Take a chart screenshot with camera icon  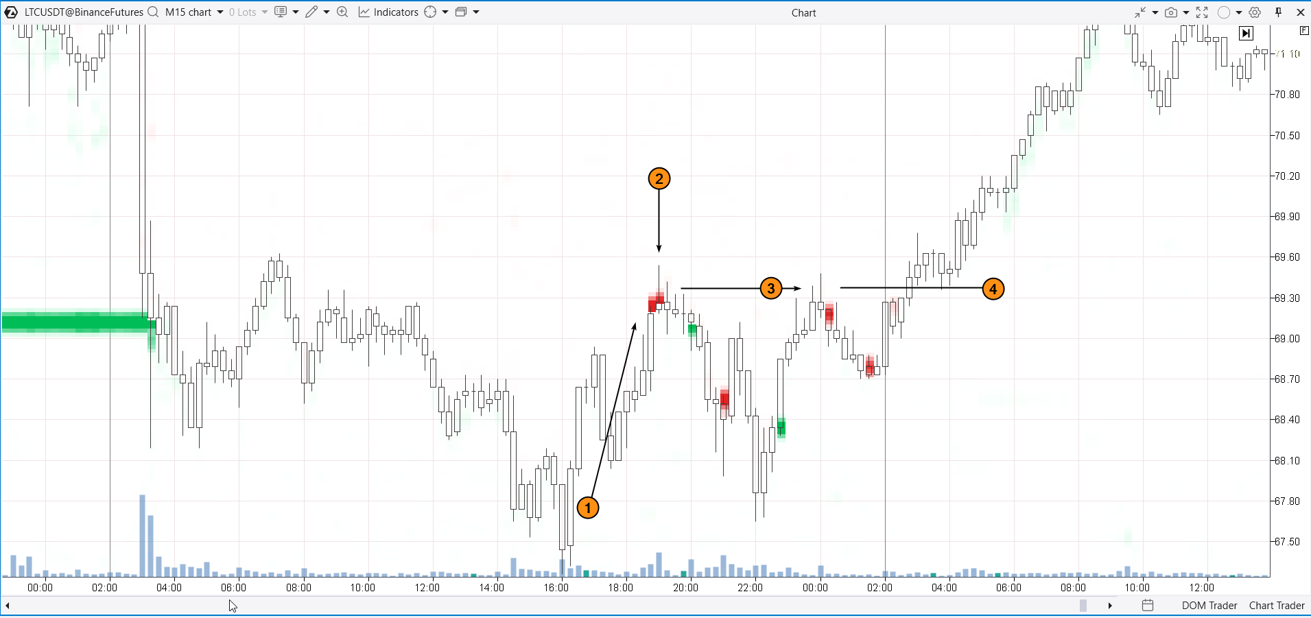(1171, 12)
